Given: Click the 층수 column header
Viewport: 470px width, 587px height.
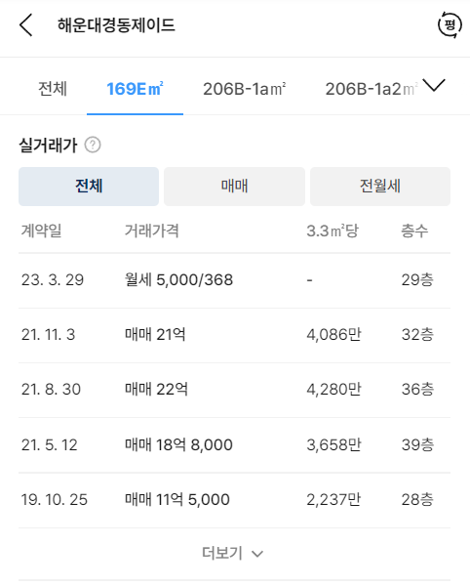Looking at the screenshot, I should [x=414, y=231].
